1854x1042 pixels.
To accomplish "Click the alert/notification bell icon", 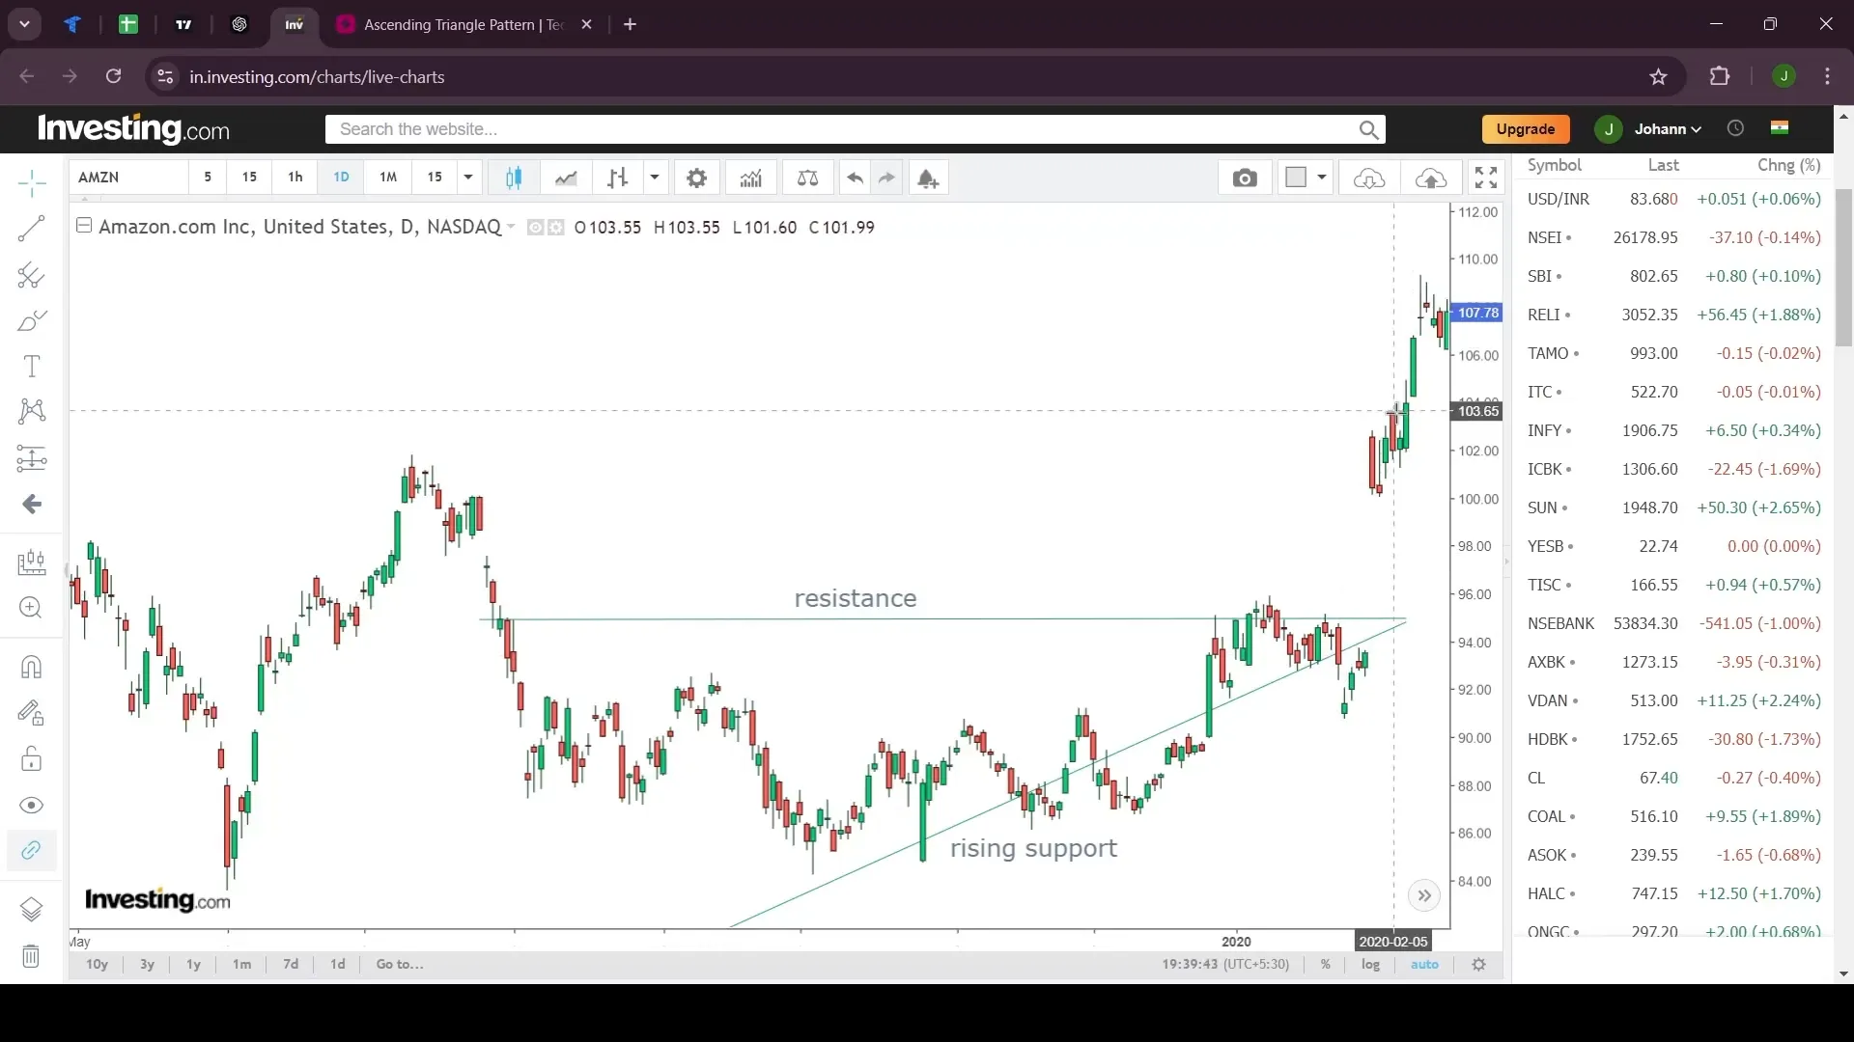I will [928, 177].
